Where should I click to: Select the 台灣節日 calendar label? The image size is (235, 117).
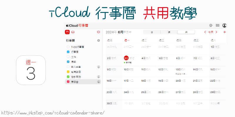[76, 72]
